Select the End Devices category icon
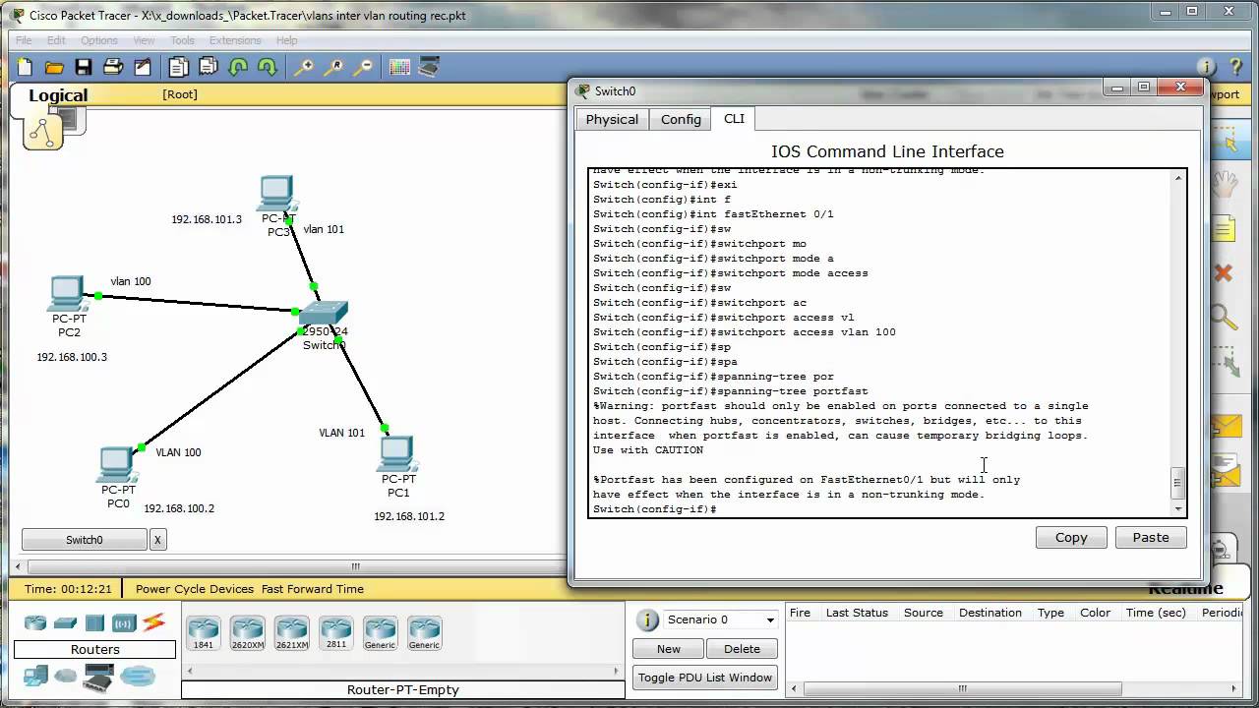The image size is (1259, 708). point(35,676)
